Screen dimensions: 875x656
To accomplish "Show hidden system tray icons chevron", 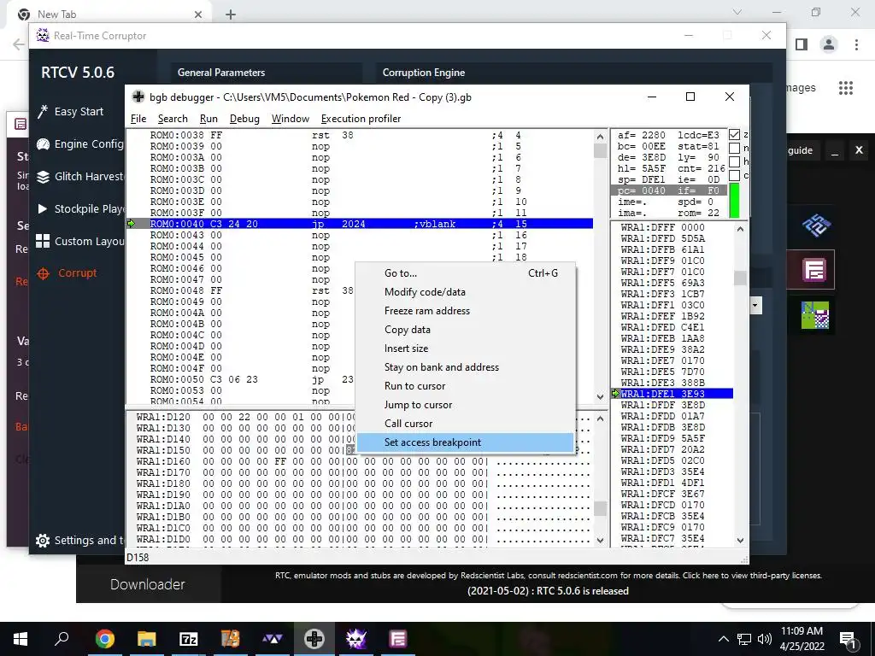I will tap(723, 639).
